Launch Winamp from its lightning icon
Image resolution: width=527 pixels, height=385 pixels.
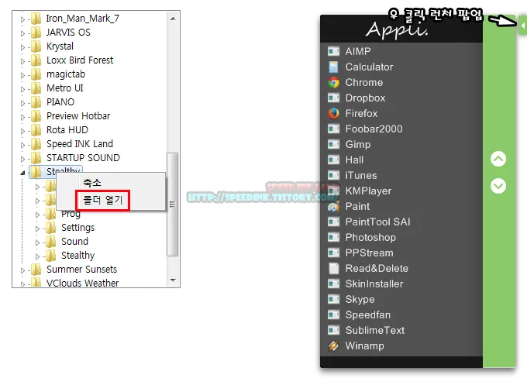pos(333,345)
